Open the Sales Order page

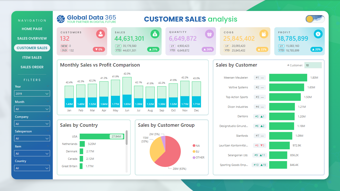point(32,67)
